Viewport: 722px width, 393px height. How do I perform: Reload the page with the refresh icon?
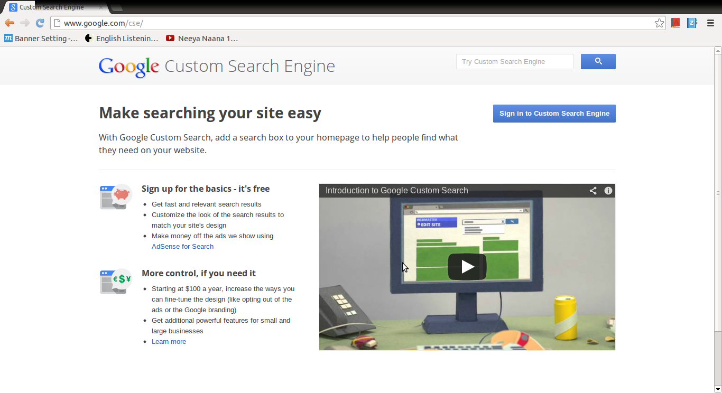pyautogui.click(x=40, y=23)
